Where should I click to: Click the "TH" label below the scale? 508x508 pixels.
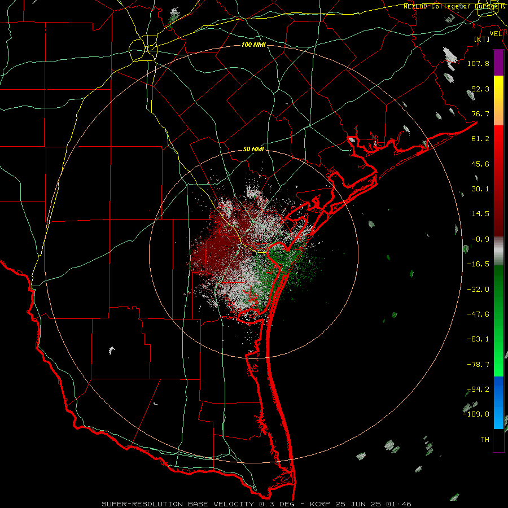pyautogui.click(x=485, y=440)
